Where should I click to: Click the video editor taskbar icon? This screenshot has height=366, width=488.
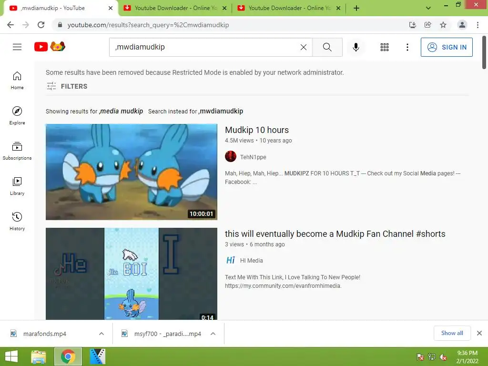tap(98, 356)
